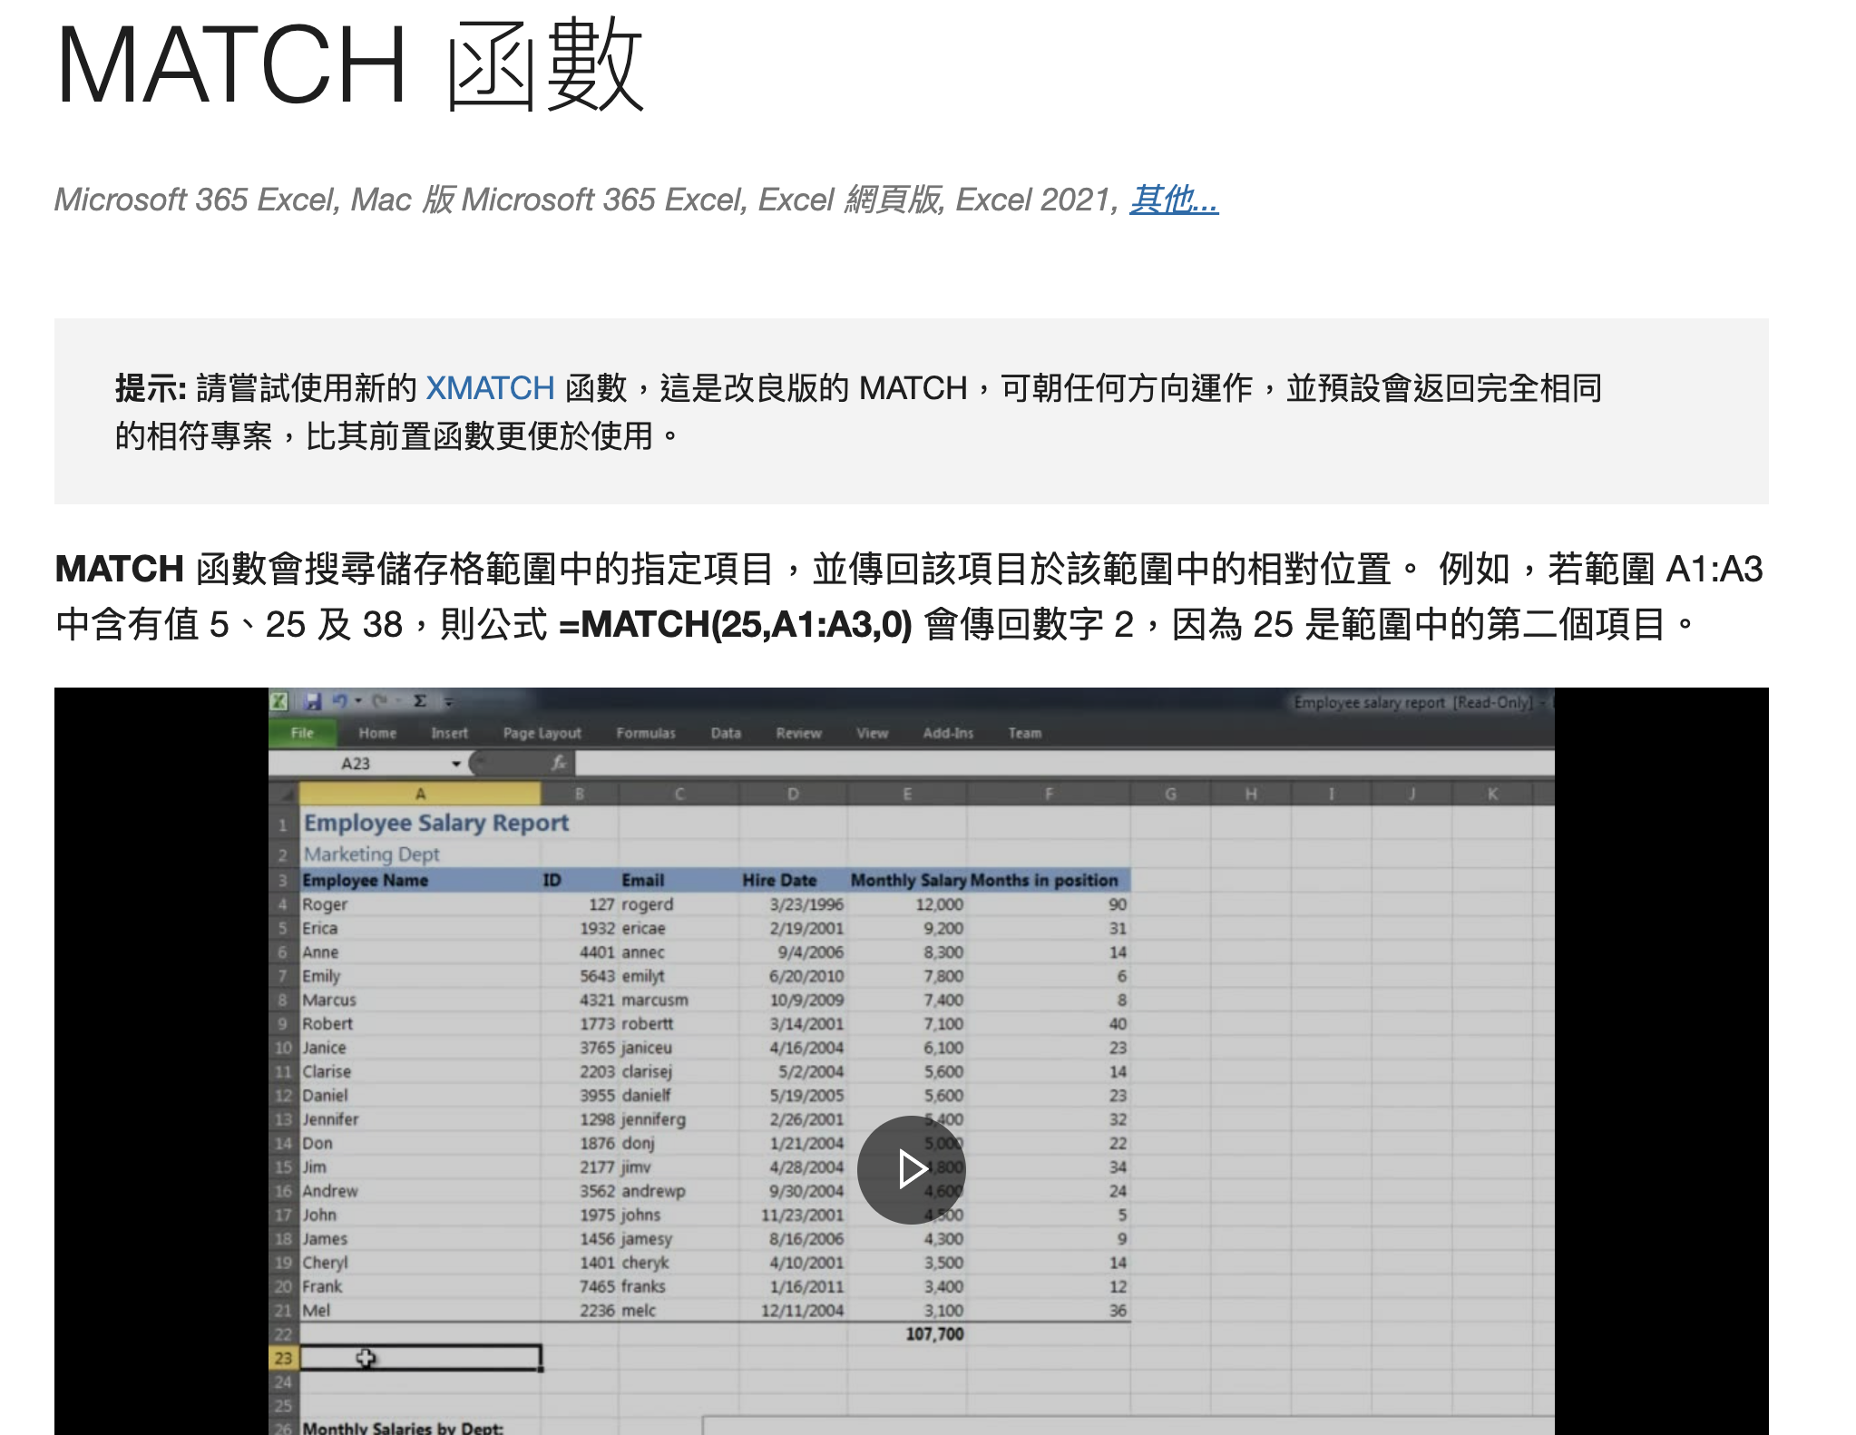Open the Name Box dropdown next to A23

click(456, 764)
